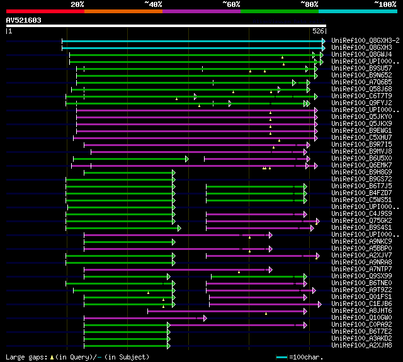The height and width of the screenshot is (362, 403).
Task: Click the UniRef100_B4FZD7 label
Action: click(x=361, y=193)
